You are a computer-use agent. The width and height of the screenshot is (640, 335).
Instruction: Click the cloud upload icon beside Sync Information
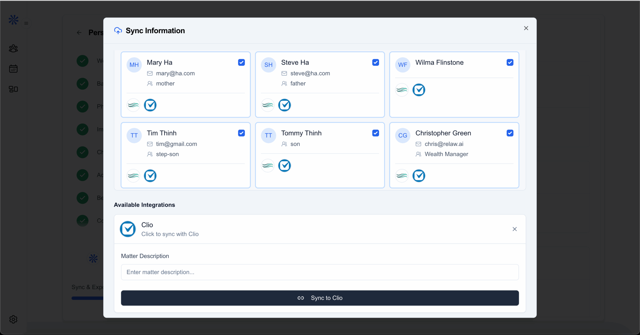118,31
